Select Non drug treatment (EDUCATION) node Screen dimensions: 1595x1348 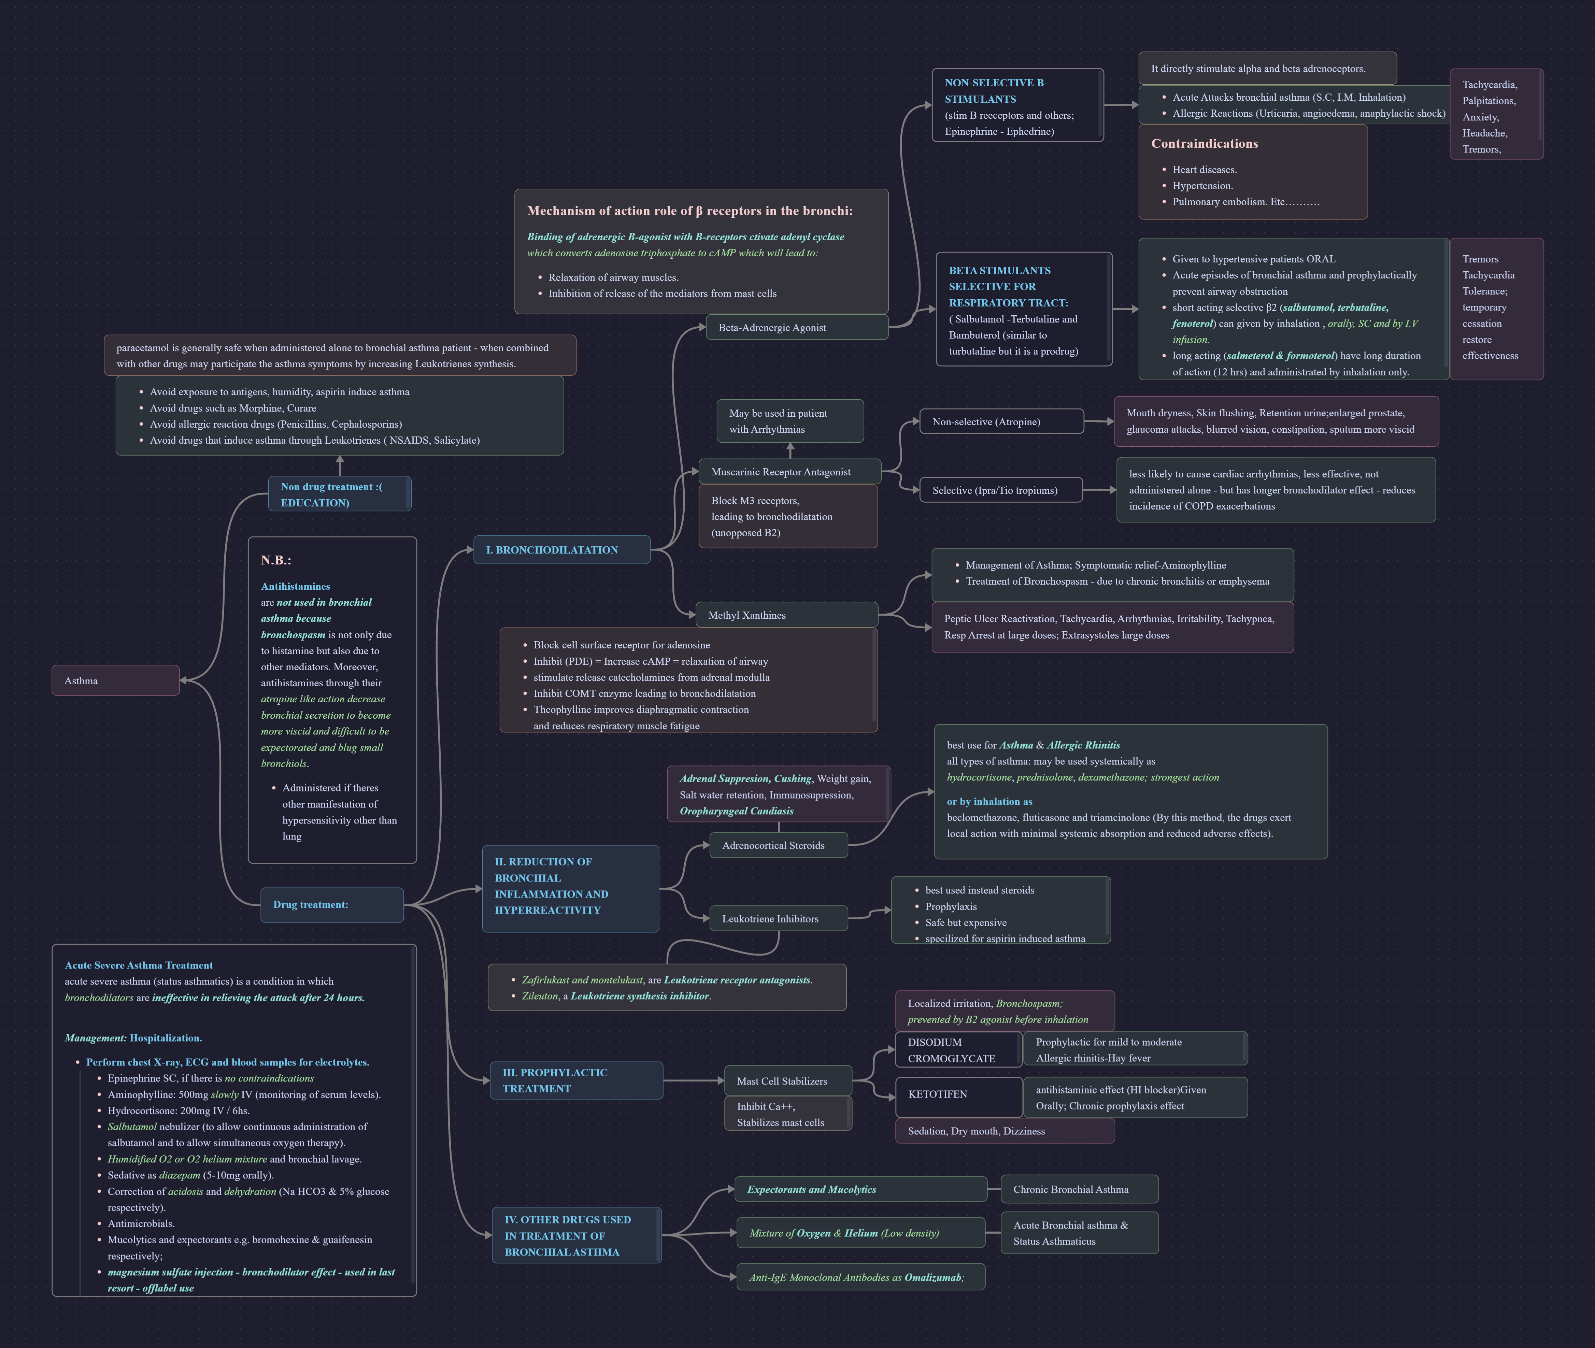339,494
